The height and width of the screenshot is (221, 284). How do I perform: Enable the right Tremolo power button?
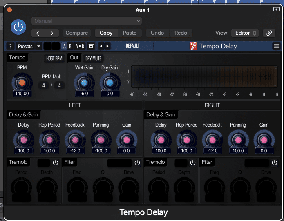(193, 163)
